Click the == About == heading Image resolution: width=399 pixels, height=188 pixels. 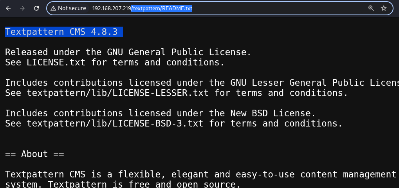click(x=34, y=154)
